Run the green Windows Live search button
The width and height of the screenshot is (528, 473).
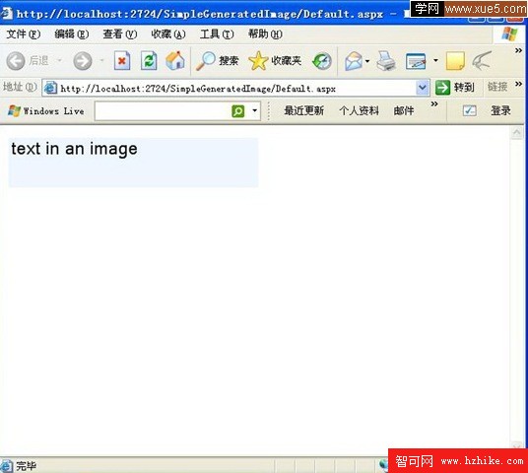point(238,110)
